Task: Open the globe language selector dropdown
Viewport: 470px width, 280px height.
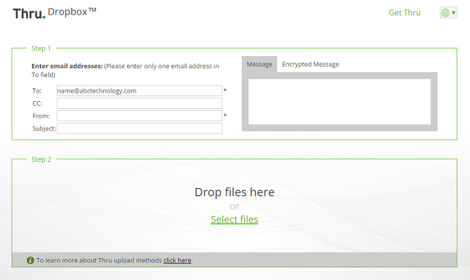Action: [x=448, y=13]
